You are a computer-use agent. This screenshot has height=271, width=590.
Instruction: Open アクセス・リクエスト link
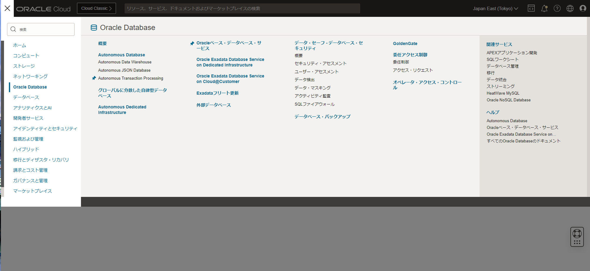point(413,70)
